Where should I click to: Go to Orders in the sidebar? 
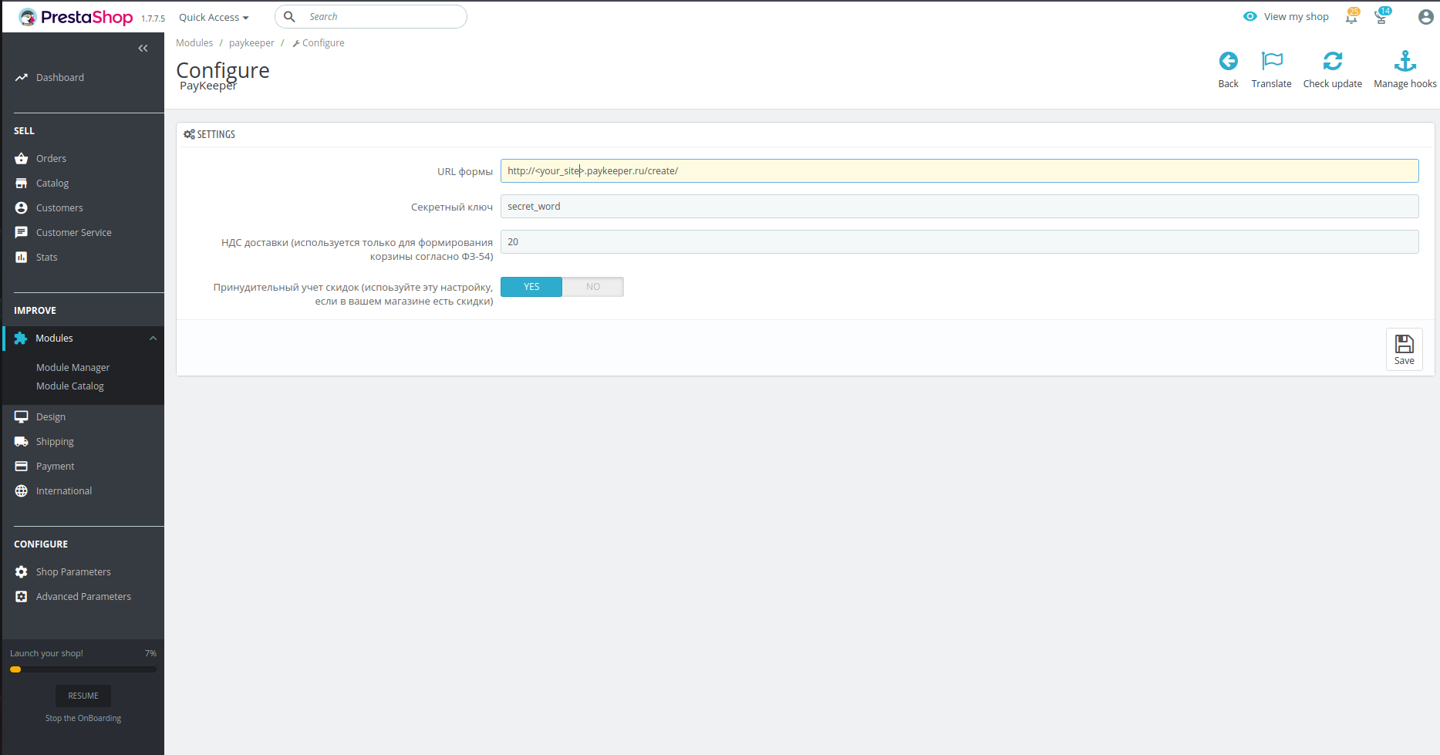click(51, 159)
